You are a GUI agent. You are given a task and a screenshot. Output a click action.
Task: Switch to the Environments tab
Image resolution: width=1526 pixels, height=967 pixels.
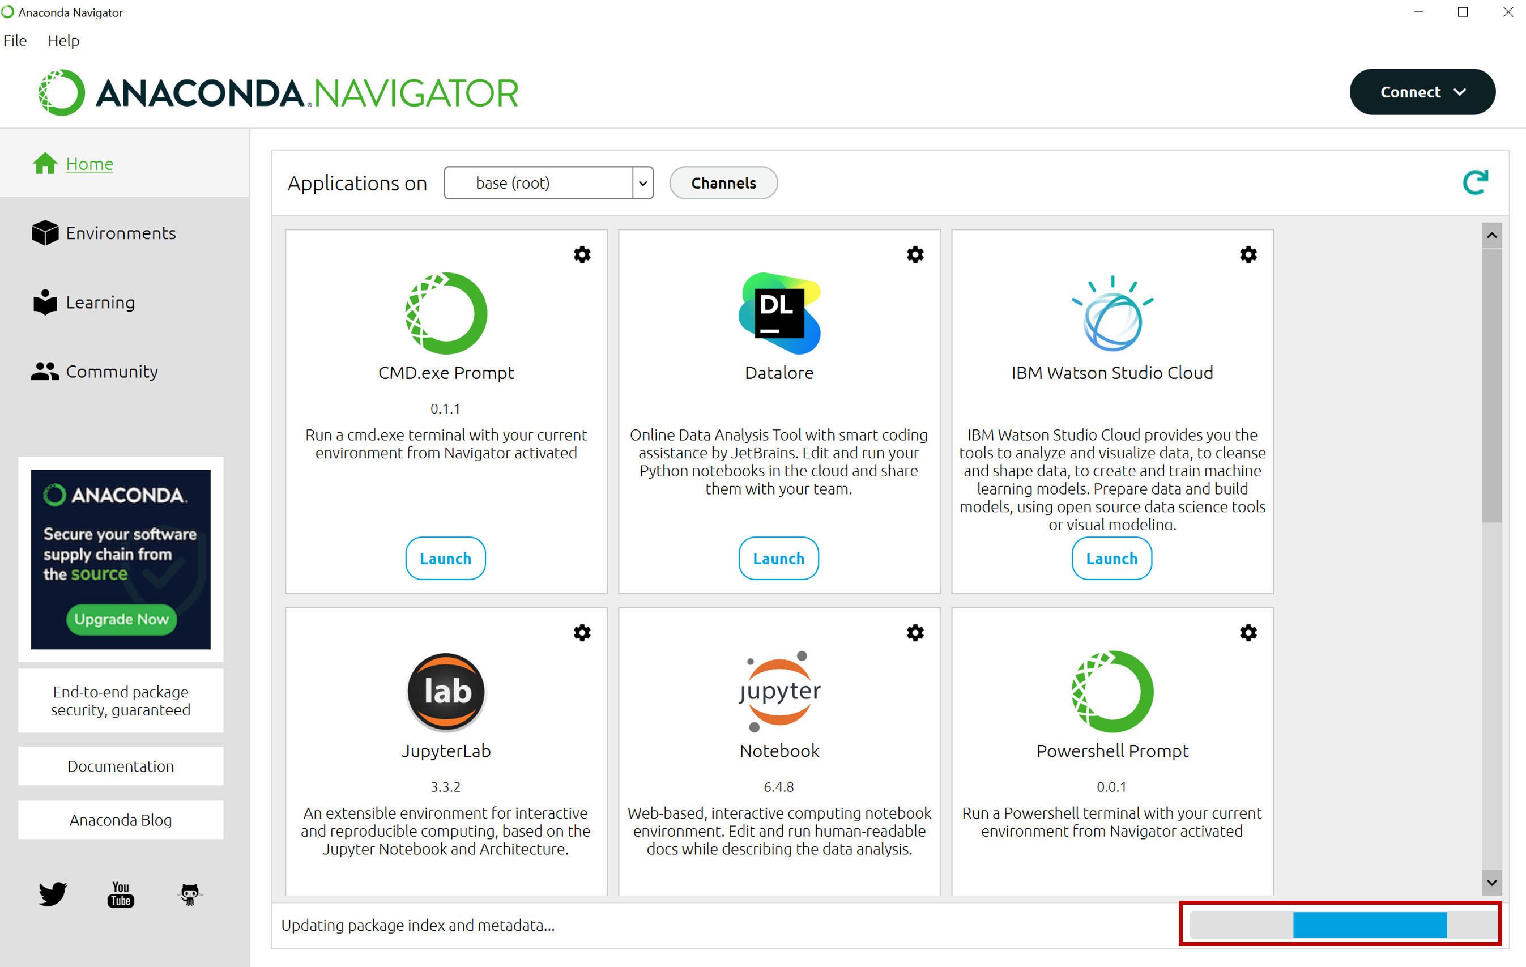tap(121, 233)
